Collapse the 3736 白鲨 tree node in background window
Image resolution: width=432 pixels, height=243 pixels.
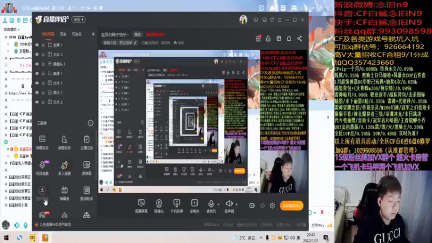(6, 37)
